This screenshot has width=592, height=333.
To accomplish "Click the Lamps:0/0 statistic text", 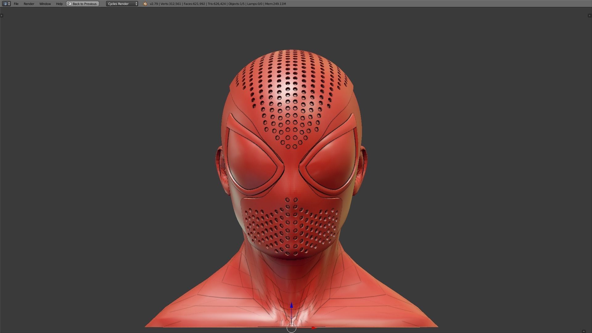I will point(255,4).
